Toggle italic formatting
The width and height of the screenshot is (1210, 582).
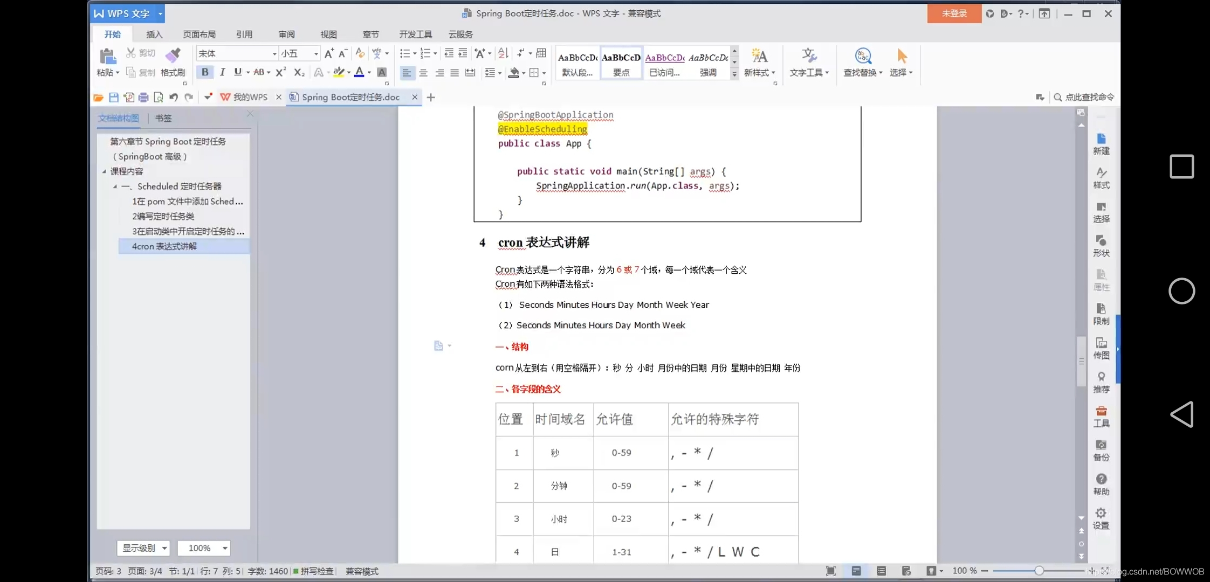pos(222,72)
